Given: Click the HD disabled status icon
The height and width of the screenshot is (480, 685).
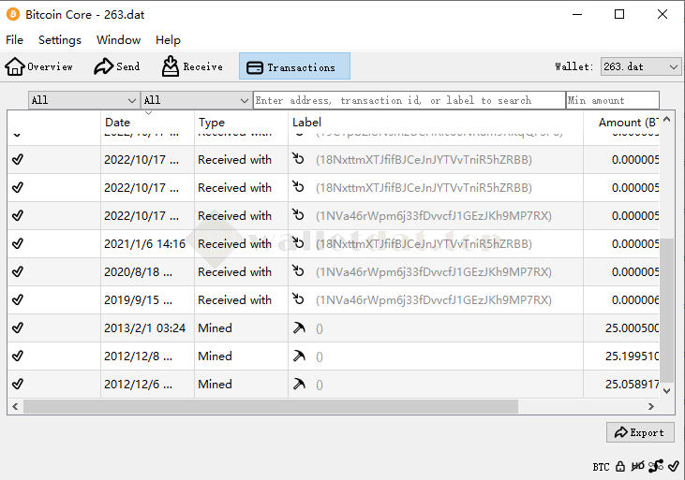Looking at the screenshot, I should point(637,466).
